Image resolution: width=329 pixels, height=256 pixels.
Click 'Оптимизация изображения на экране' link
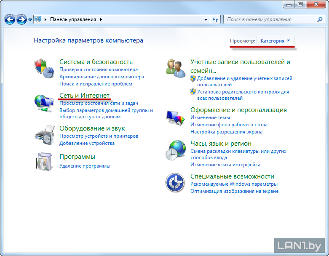tap(234, 191)
